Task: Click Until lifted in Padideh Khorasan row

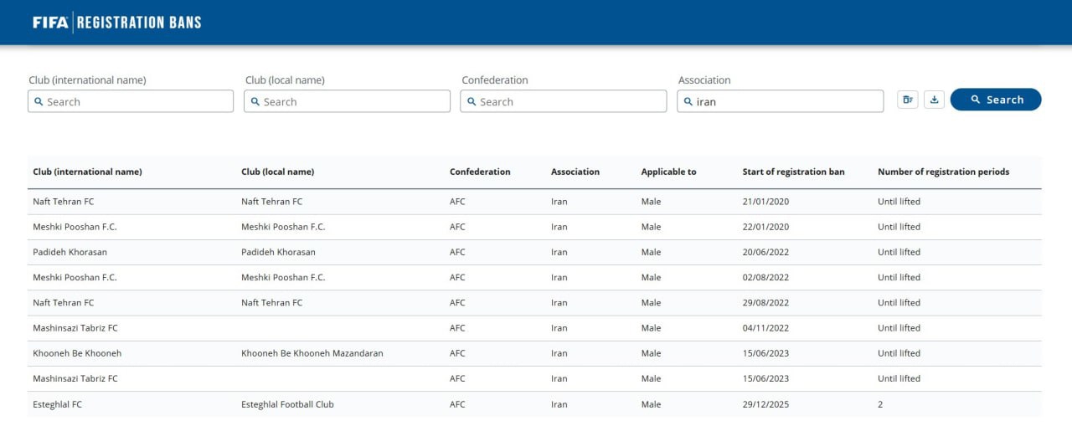Action: coord(899,252)
